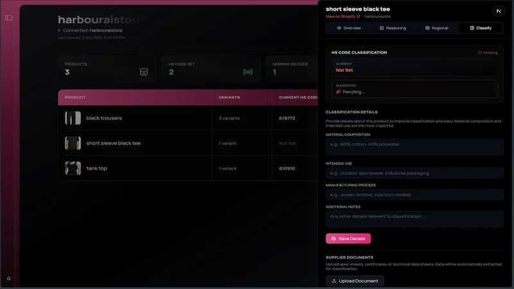514x289 pixels.
Task: Switch to the Reasoning tab
Action: click(393, 28)
